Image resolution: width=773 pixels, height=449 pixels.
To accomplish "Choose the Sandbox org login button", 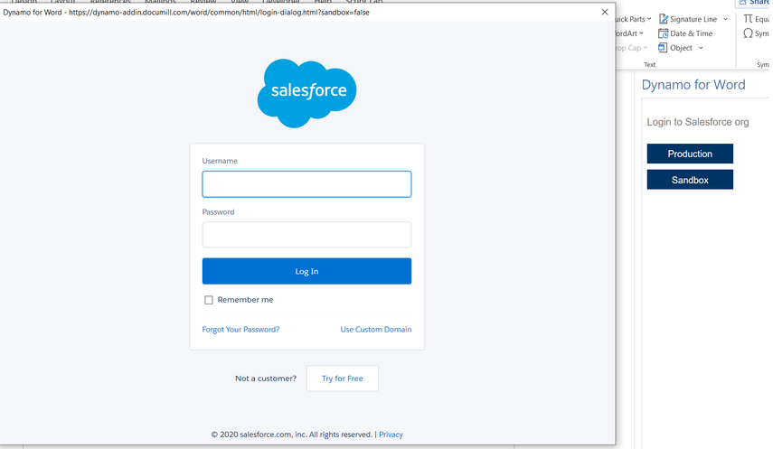I will [x=690, y=180].
